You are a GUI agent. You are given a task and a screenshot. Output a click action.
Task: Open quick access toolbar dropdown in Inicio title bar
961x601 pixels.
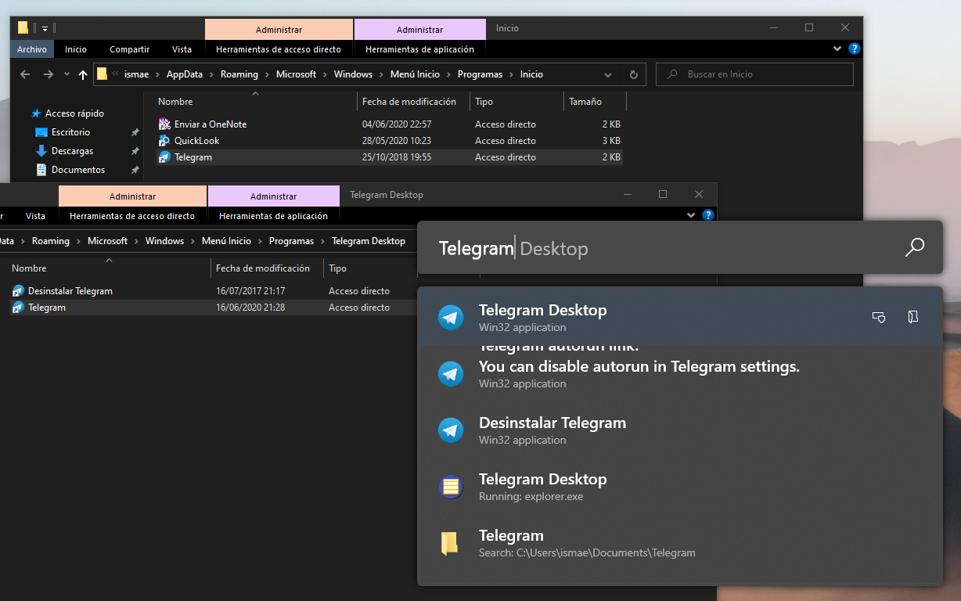[45, 28]
